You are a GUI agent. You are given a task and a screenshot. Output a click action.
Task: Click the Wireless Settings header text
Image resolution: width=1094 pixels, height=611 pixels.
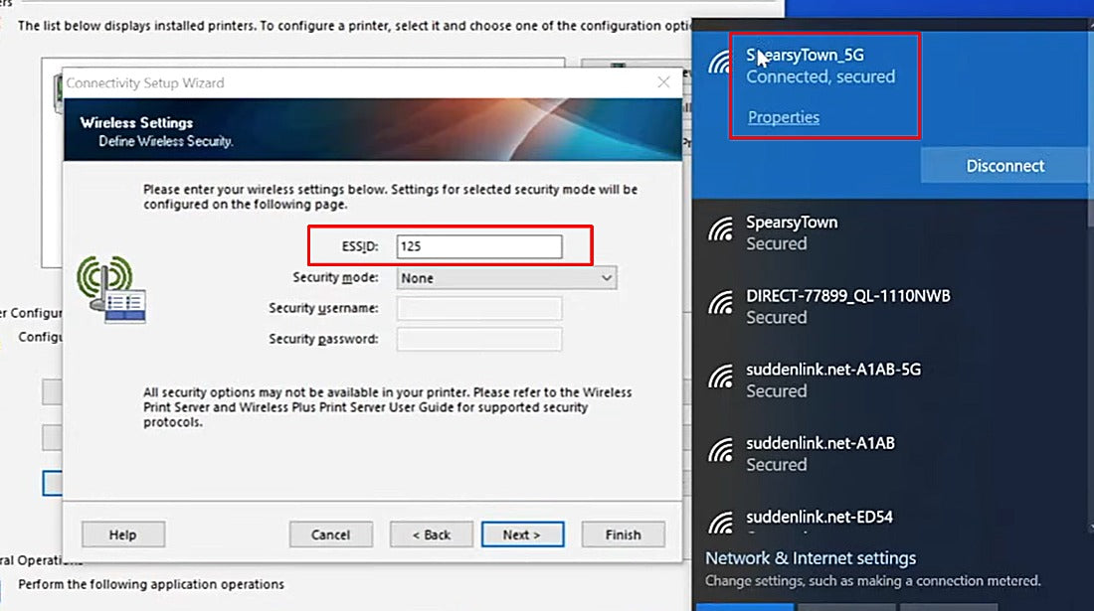136,122
